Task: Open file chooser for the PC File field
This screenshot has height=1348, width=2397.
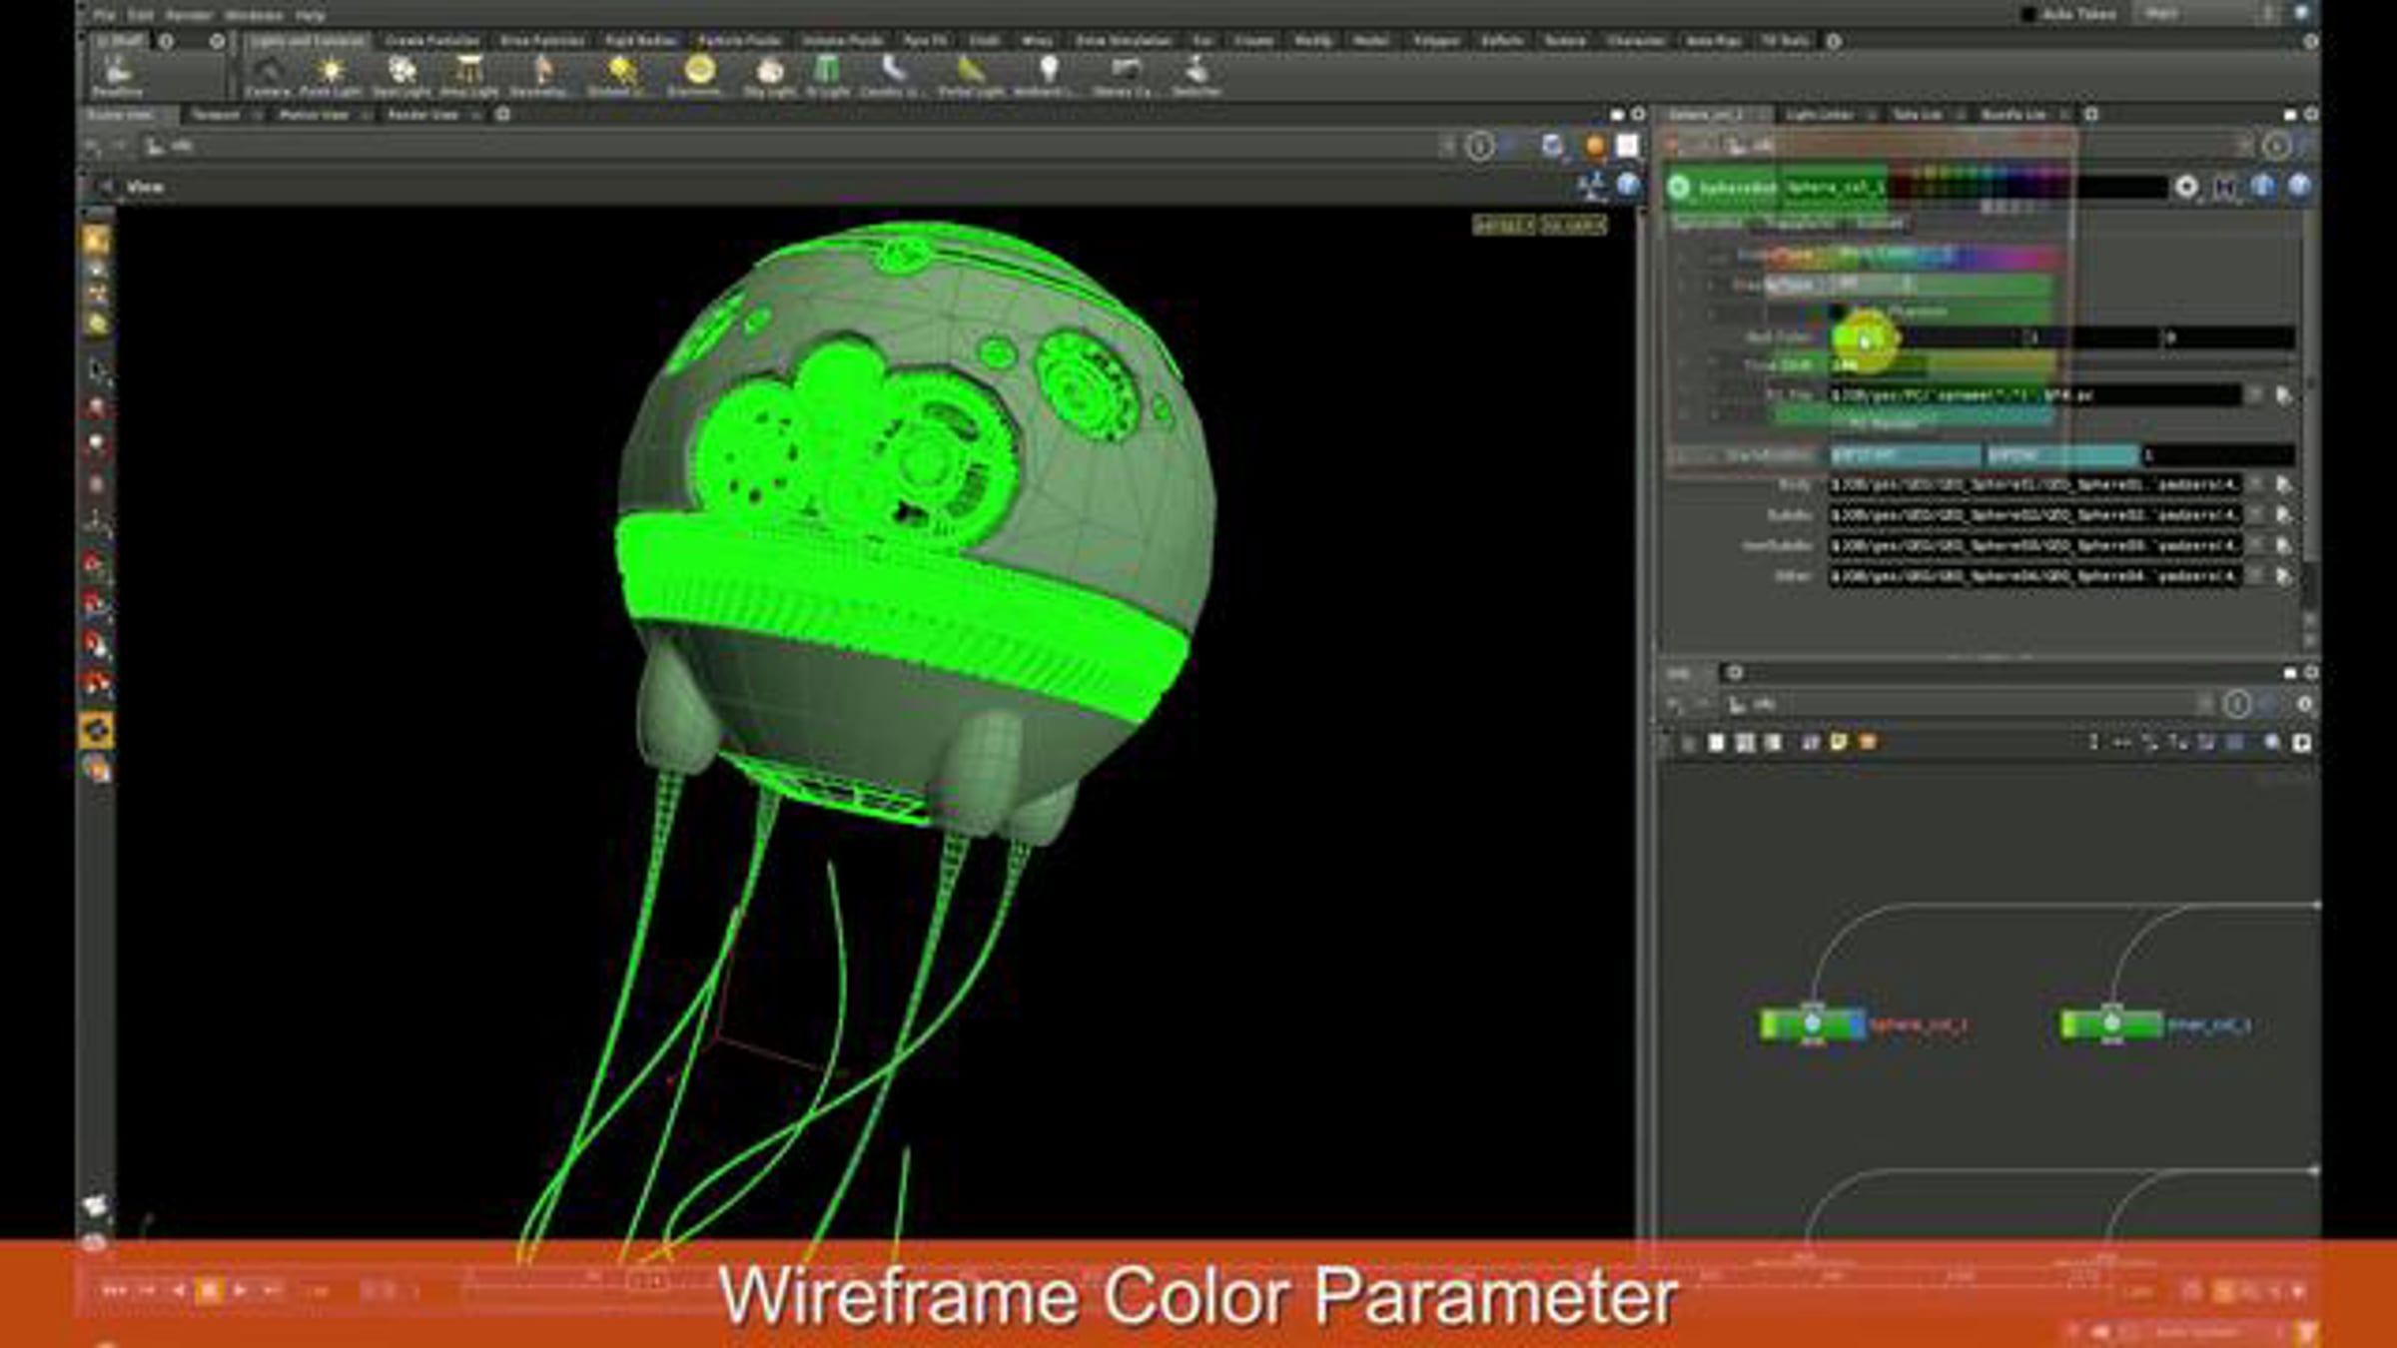Action: 2284,396
